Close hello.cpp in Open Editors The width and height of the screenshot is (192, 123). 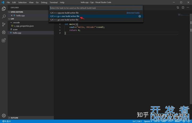pos(12,15)
